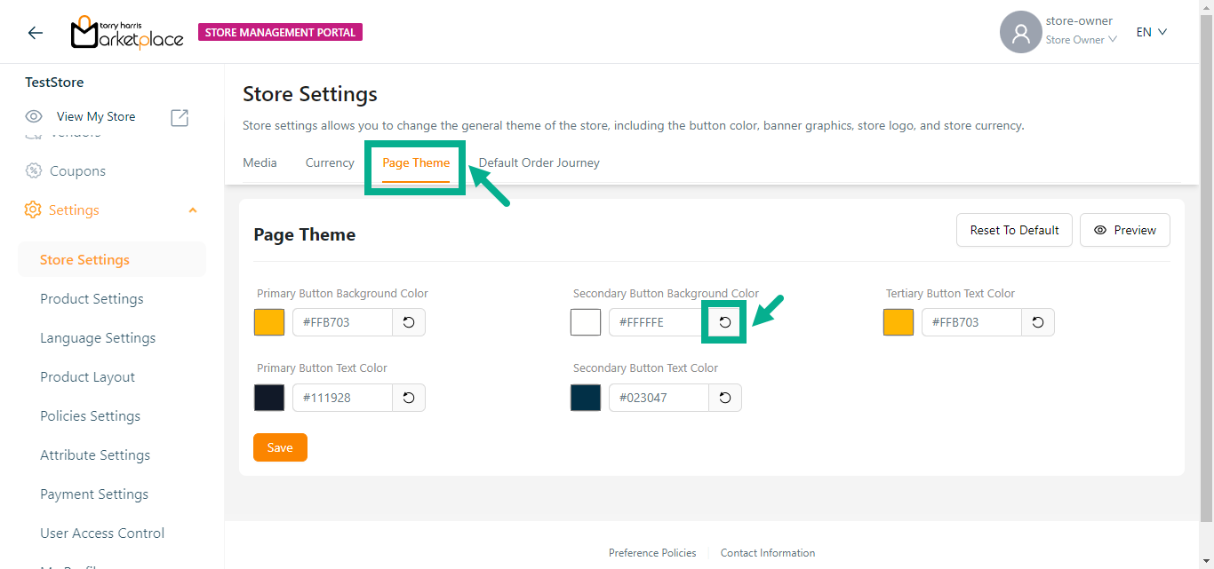Open the Preview of the page theme
Viewport: 1214px width, 569px height.
[x=1124, y=230]
